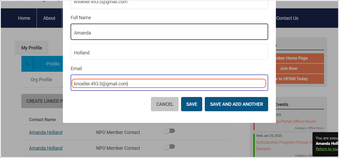Click the Wed Jan 25, 2023 date text
The image size is (339, 158).
[269, 136]
